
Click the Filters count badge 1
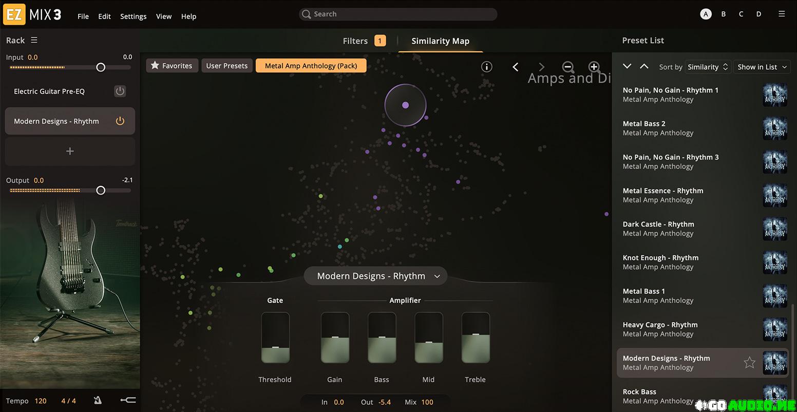click(x=380, y=41)
